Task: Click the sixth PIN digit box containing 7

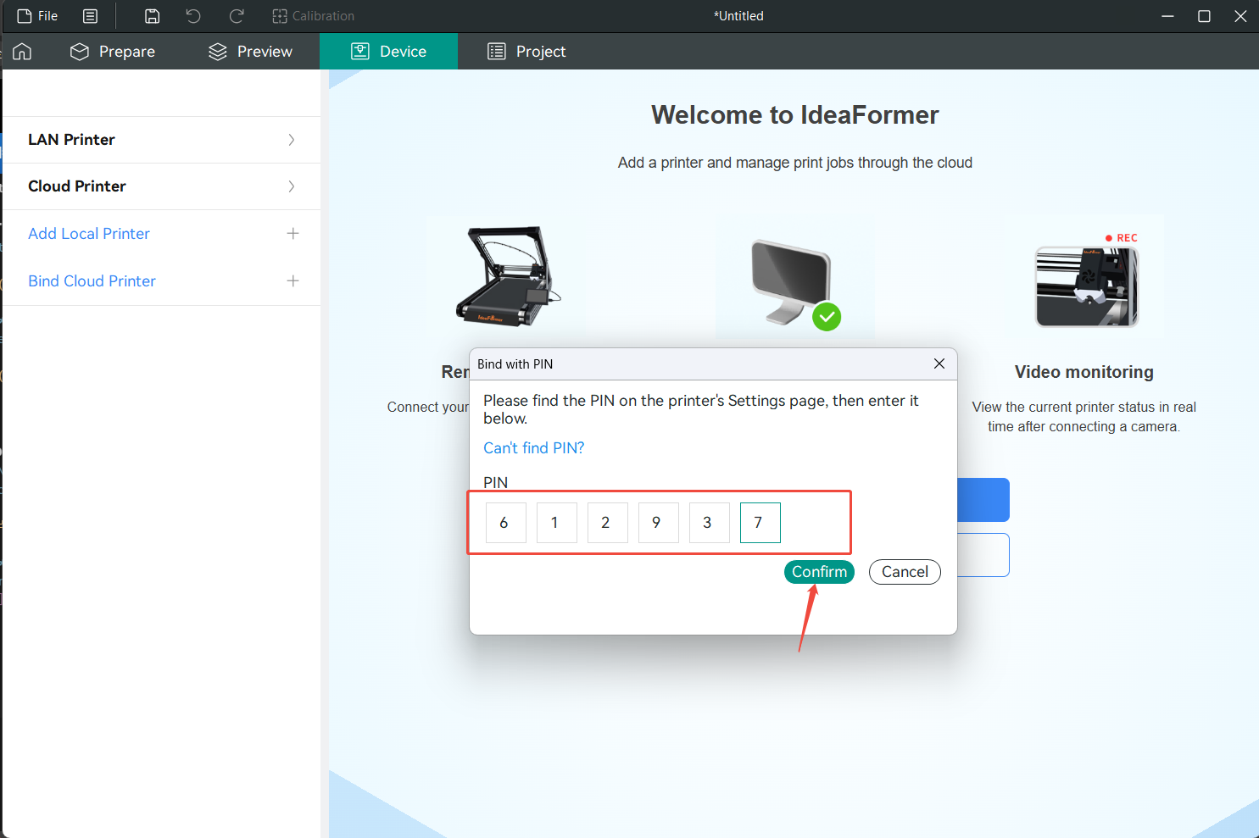Action: point(760,523)
